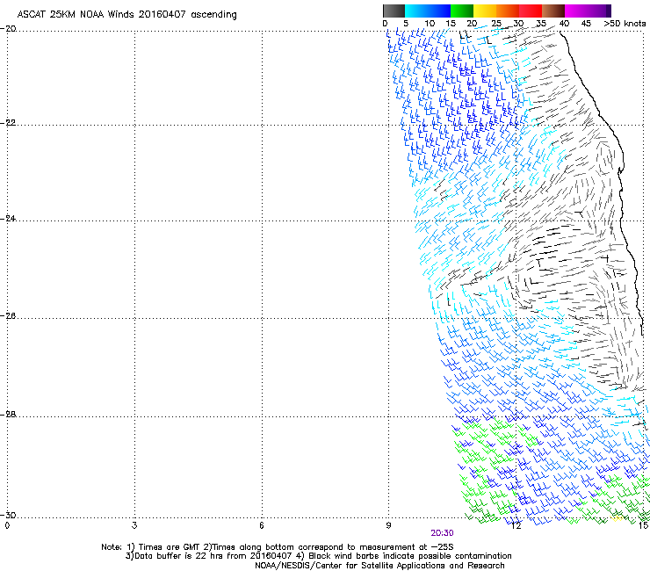
Task: Click the '-22' latitude axis label
Action: click(x=8, y=123)
